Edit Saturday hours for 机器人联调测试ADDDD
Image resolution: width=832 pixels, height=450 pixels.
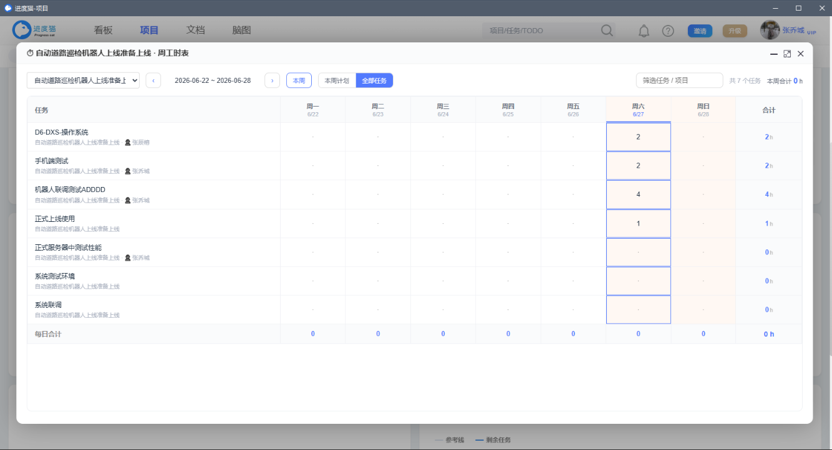pos(639,194)
